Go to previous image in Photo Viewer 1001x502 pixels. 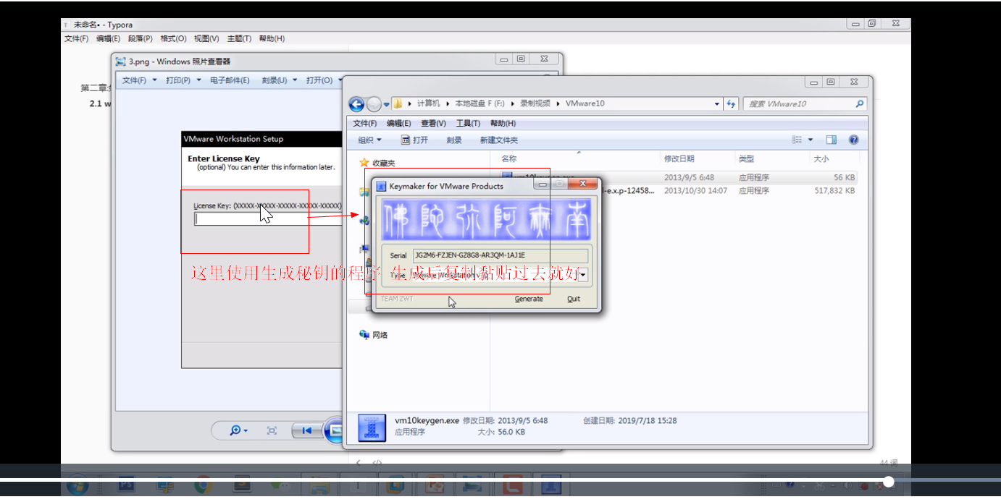[306, 430]
